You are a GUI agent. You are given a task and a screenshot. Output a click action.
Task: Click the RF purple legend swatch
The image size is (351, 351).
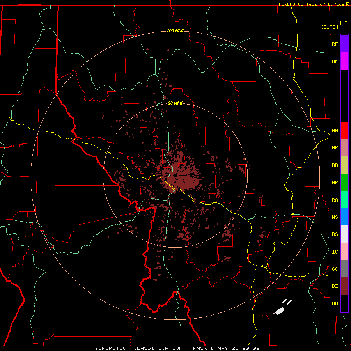(344, 44)
